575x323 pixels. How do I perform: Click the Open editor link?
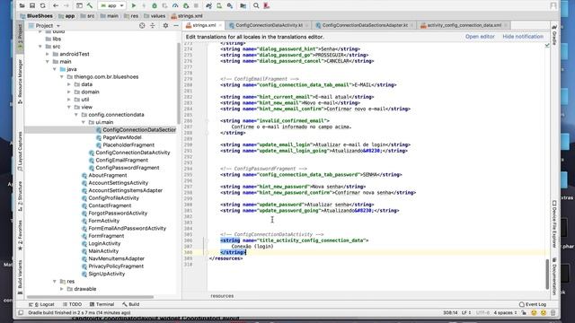pos(480,37)
